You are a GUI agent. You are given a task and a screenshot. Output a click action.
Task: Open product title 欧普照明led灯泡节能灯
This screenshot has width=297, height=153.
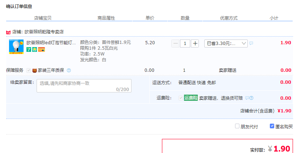coord(51,43)
